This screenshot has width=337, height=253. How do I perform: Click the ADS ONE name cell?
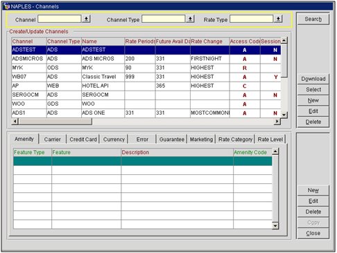pos(103,113)
